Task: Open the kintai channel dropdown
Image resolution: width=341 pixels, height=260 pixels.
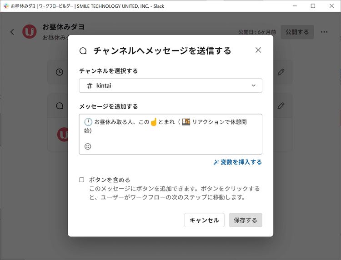Action: coord(170,85)
